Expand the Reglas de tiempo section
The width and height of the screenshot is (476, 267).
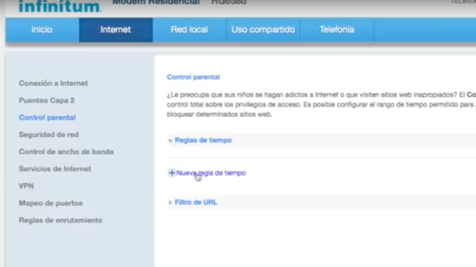pyautogui.click(x=203, y=140)
